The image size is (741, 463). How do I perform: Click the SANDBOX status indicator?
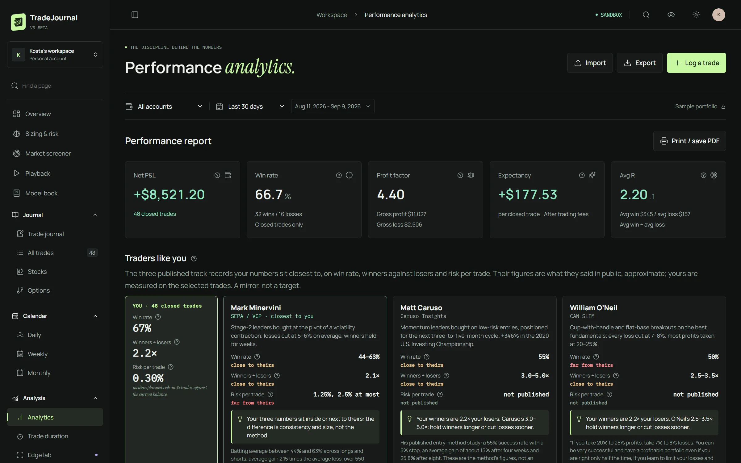(608, 15)
